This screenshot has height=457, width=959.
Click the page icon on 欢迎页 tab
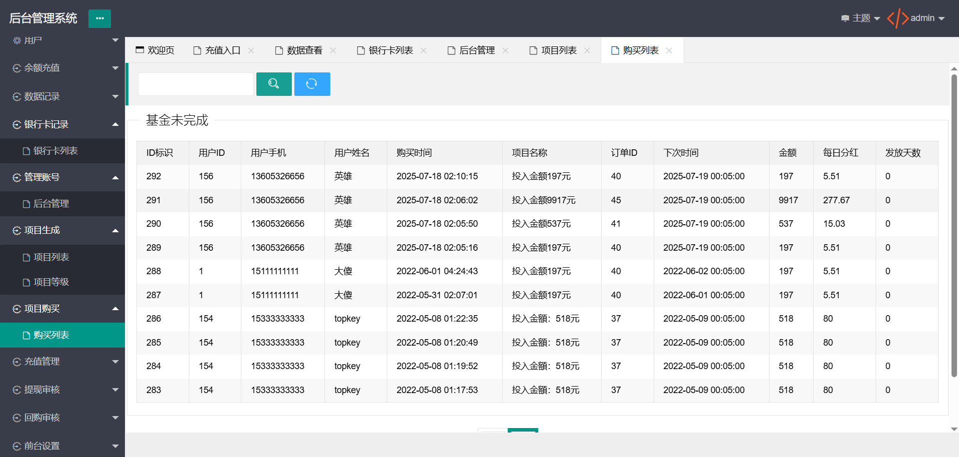click(x=140, y=50)
